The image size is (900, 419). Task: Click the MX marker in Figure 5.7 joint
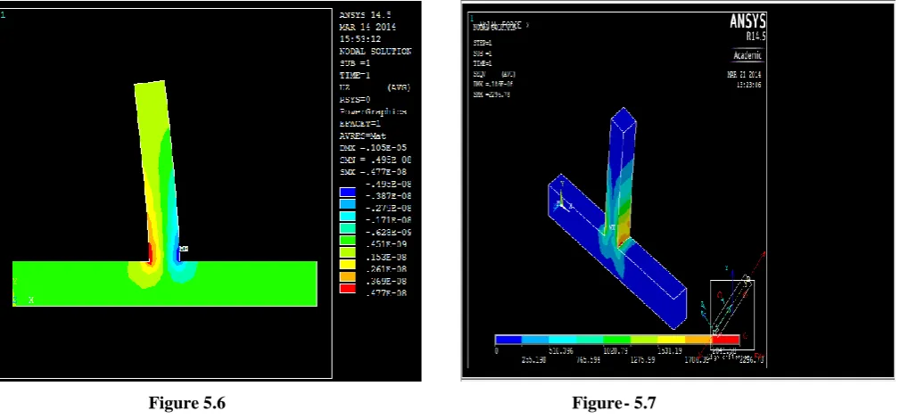coord(612,228)
